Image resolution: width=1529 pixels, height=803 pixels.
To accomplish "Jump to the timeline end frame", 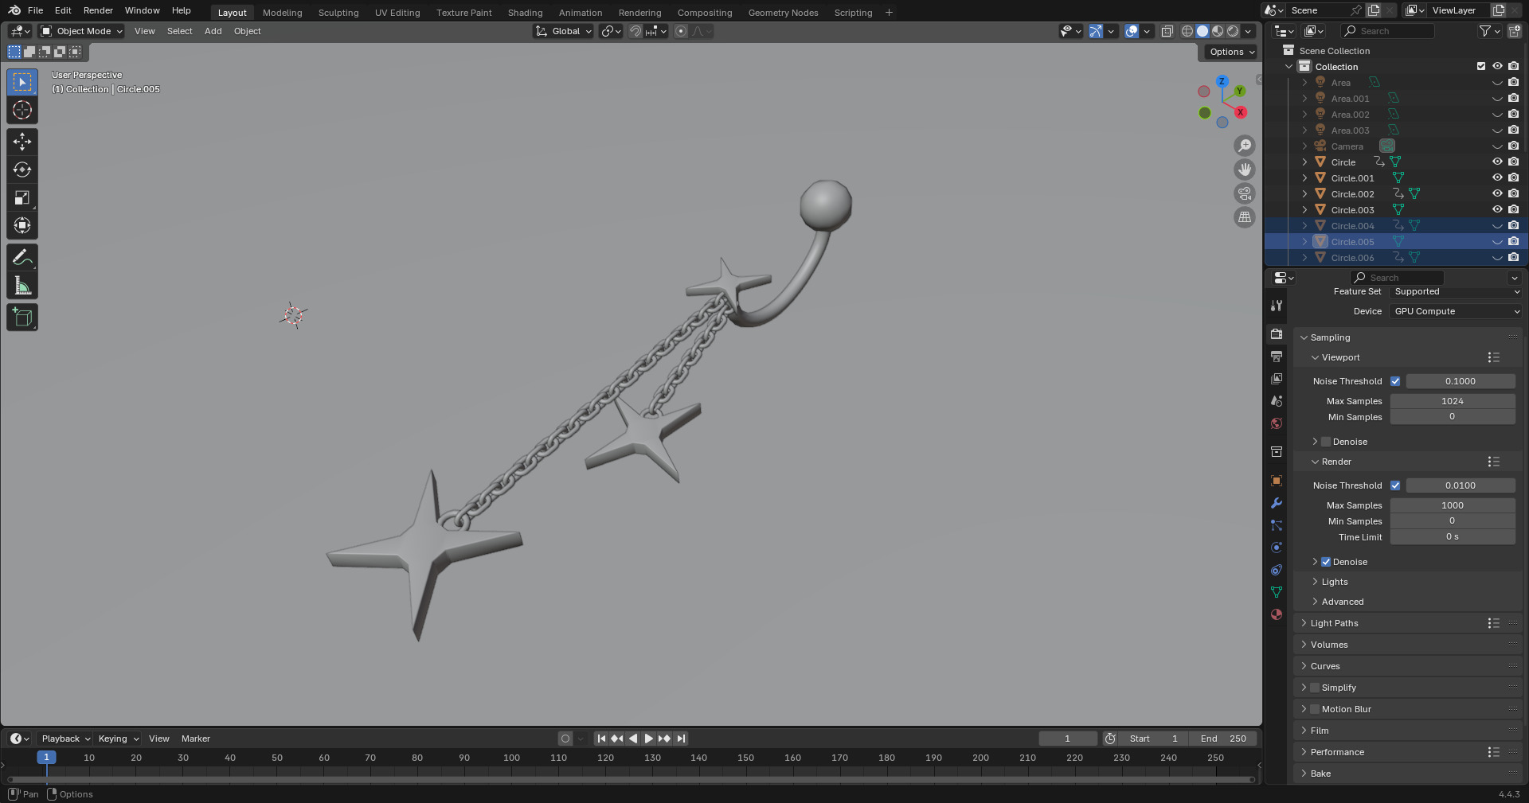I will click(x=681, y=739).
